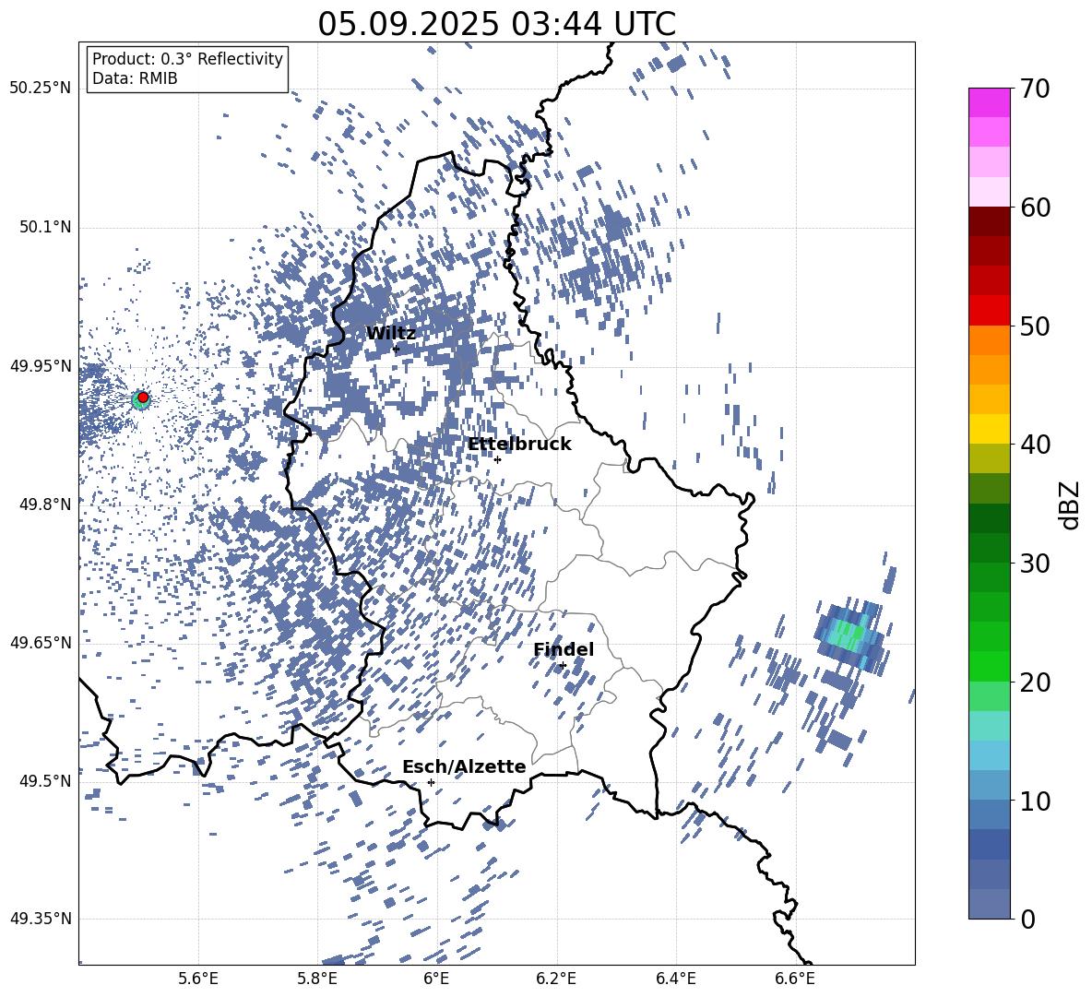Viewport: 1092px width, 997px height.
Task: Click the 50.25°N latitude label
Action: tap(41, 89)
